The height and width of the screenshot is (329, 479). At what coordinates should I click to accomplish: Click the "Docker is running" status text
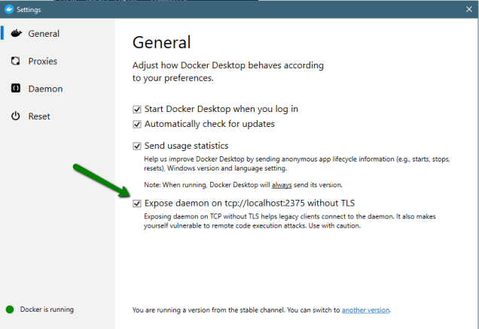[47, 309]
